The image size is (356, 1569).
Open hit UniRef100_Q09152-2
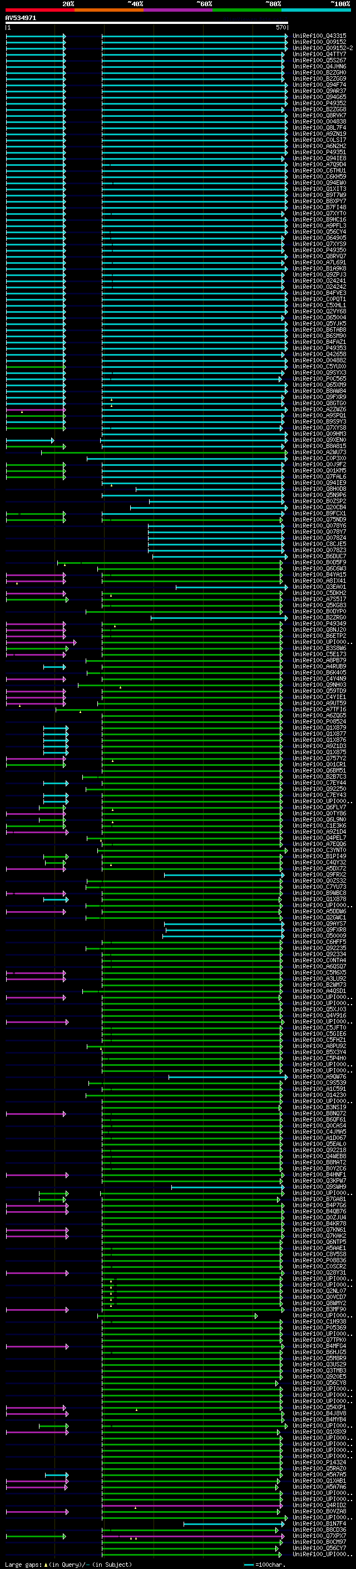323,48
